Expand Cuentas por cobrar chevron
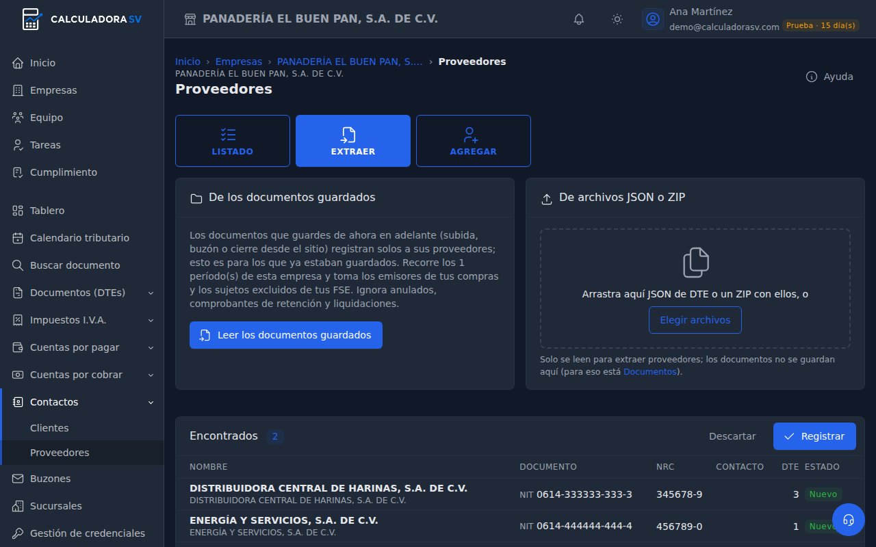This screenshot has height=547, width=876. (151, 375)
